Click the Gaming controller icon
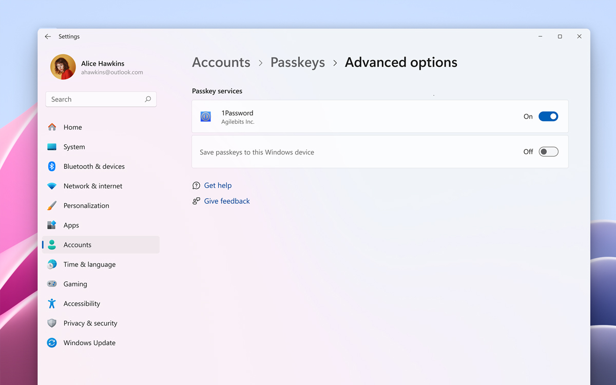616x385 pixels. [x=52, y=284]
